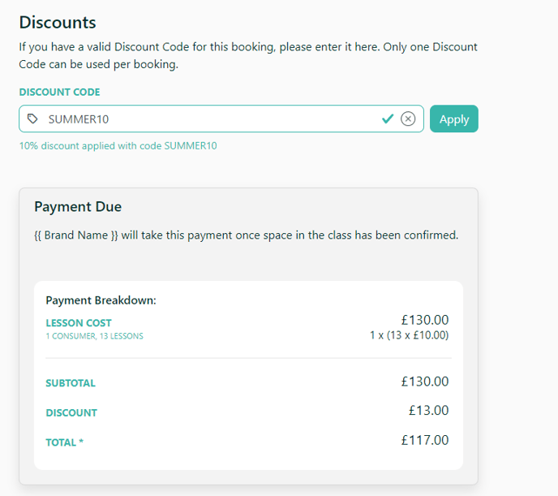Viewport: 558px width, 496px height.
Task: Select the SUBTOTAL label
Action: point(71,383)
